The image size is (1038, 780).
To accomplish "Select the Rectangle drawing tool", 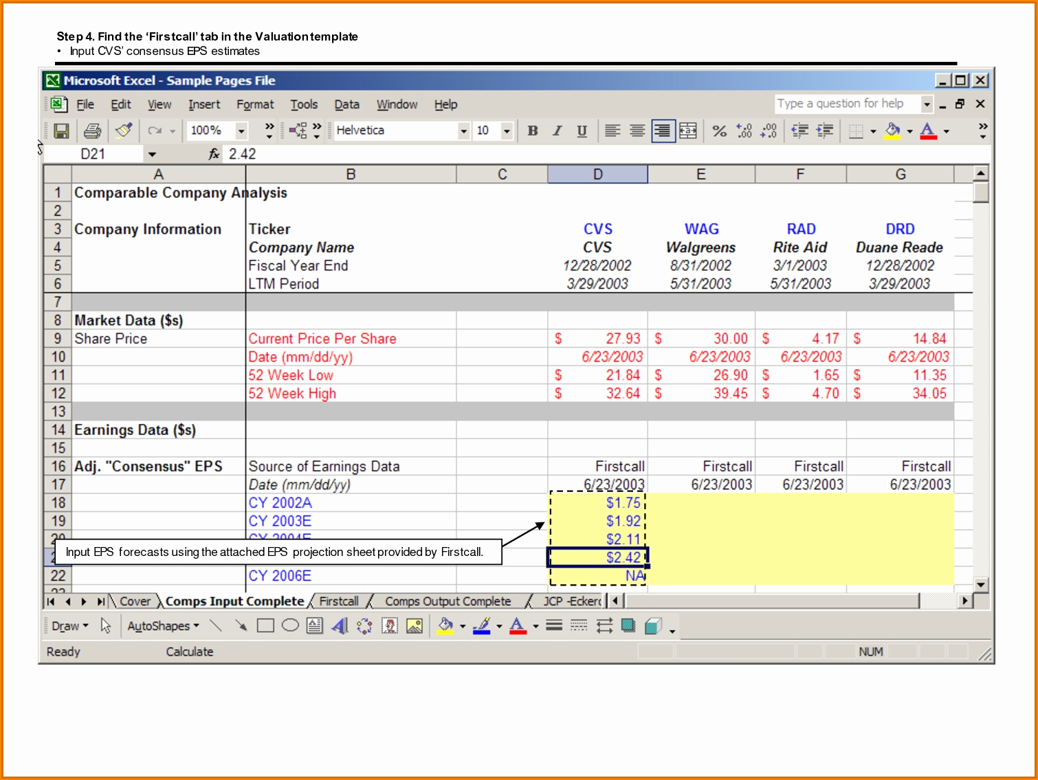I will [265, 625].
